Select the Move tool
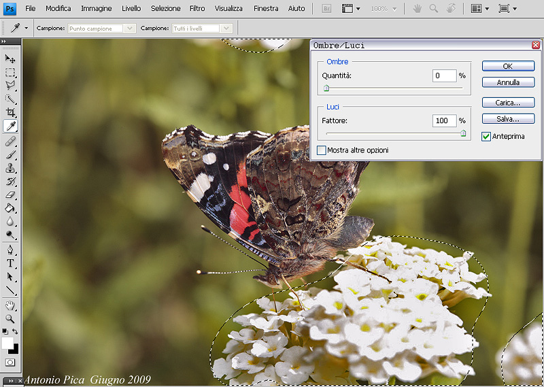This screenshot has width=544, height=387. [x=10, y=58]
